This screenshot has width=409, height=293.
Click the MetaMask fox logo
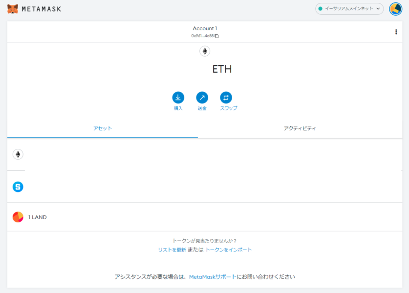(13, 9)
